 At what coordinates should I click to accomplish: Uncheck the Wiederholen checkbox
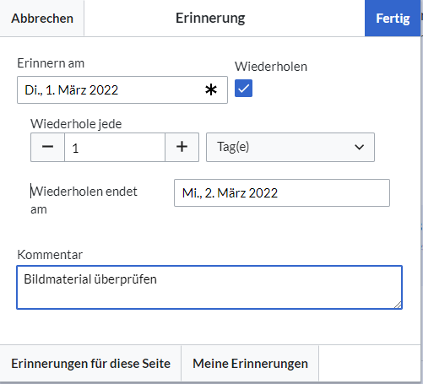point(243,89)
